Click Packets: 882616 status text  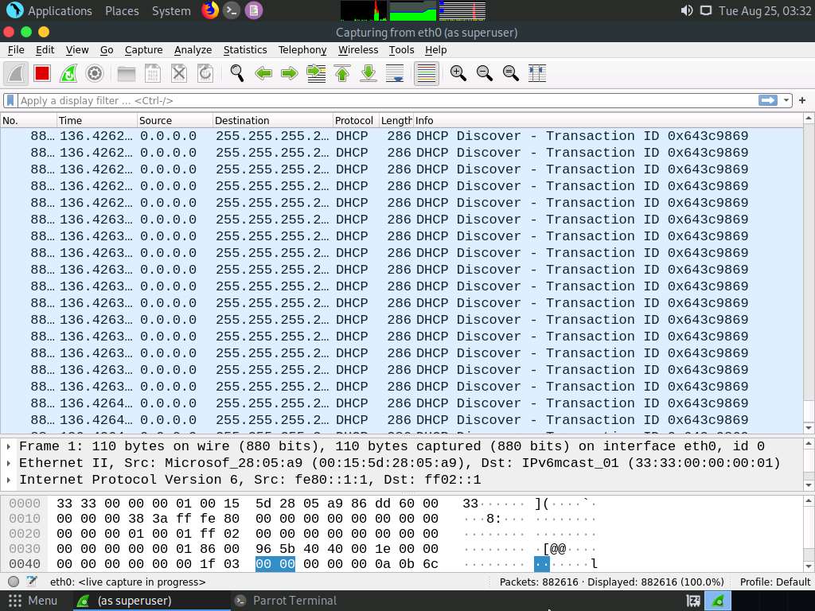click(539, 582)
